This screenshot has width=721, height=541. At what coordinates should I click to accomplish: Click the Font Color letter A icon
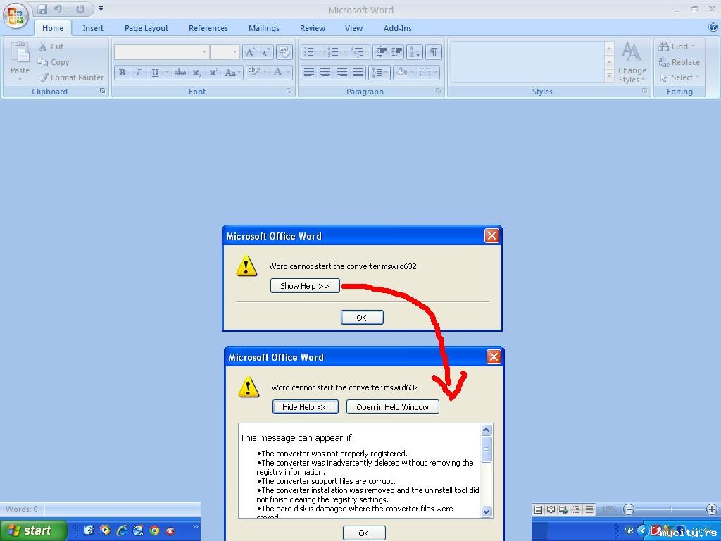pyautogui.click(x=277, y=73)
